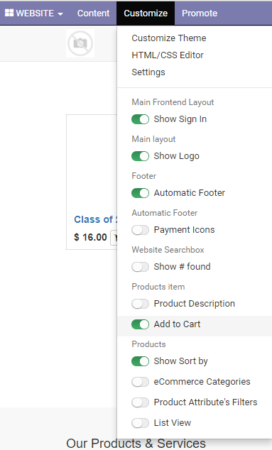The width and height of the screenshot is (272, 450).
Task: Enable the Show # found switch
Action: pos(140,267)
